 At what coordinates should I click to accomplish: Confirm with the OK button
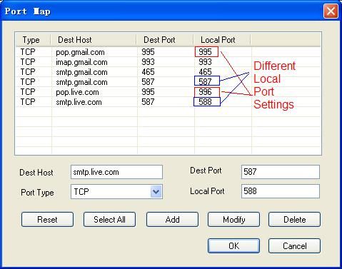coord(233,245)
